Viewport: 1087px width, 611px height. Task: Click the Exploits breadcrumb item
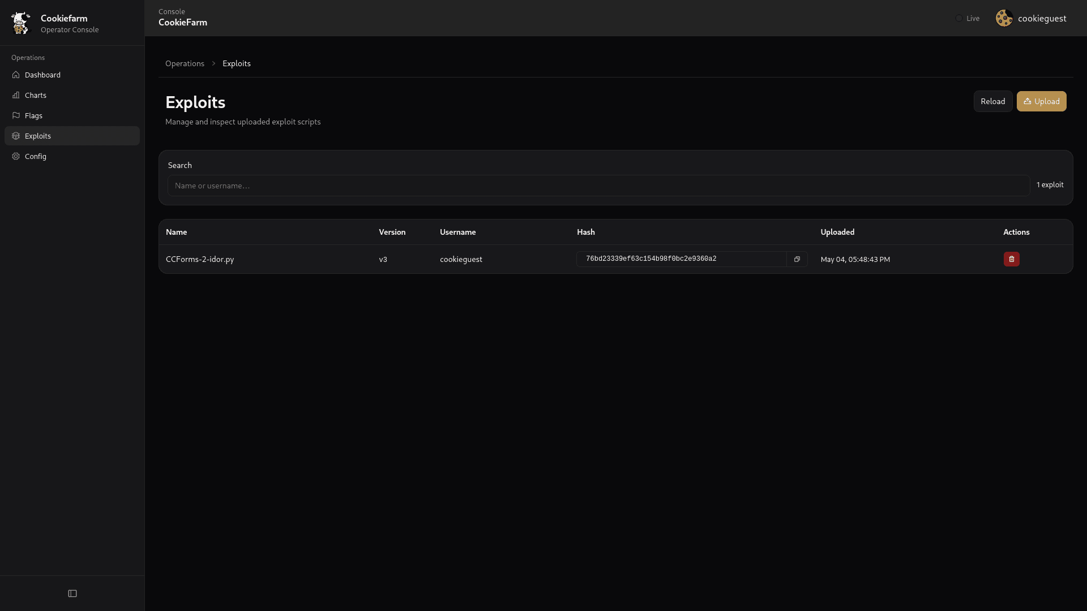pyautogui.click(x=237, y=63)
